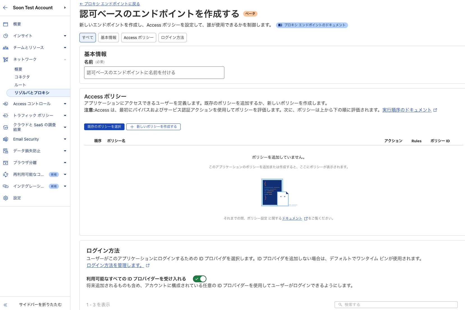This screenshot has width=465, height=310.
Task: Disable the 利用可能なすべての ID プロバイダー toggle
Action: coord(200,279)
